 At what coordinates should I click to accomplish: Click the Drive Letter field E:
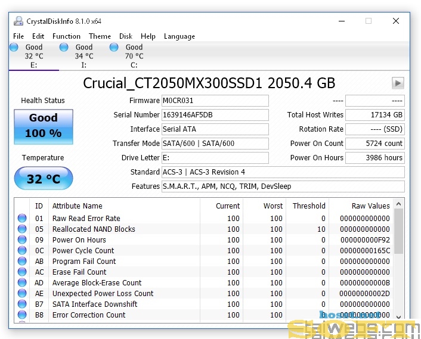(x=215, y=158)
